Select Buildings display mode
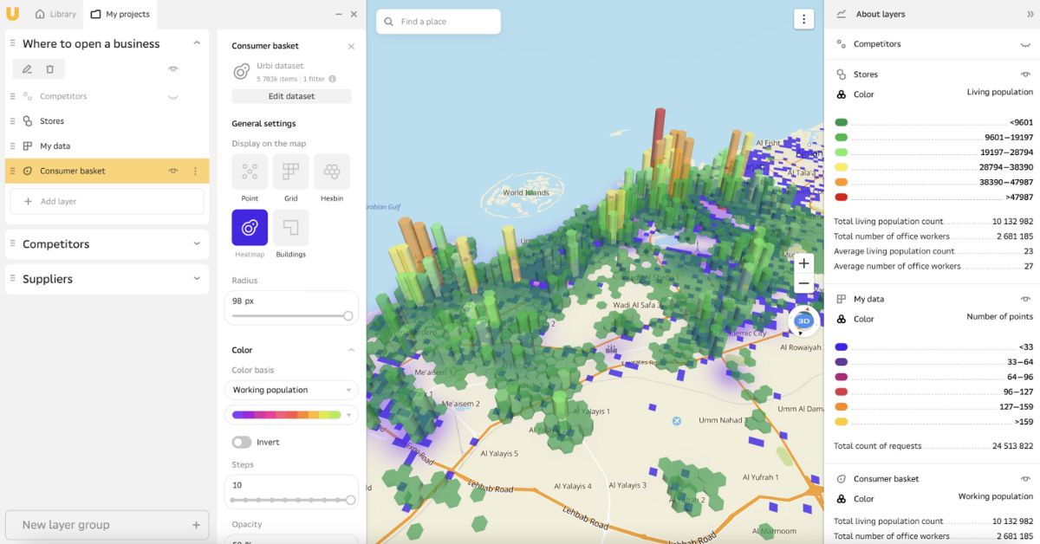This screenshot has width=1040, height=544. coord(290,227)
